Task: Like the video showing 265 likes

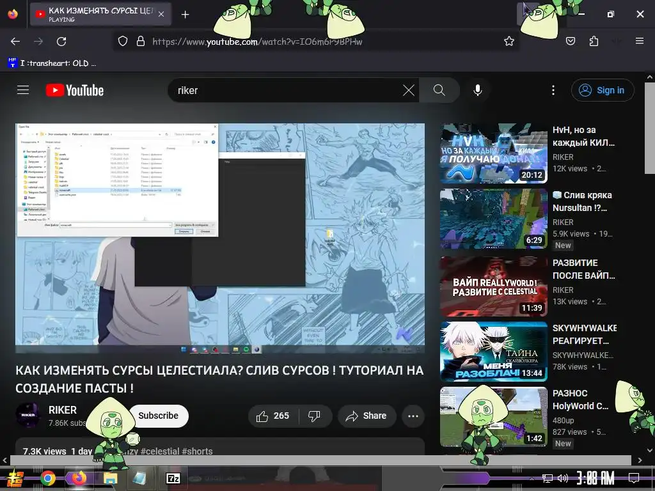Action: 274,416
